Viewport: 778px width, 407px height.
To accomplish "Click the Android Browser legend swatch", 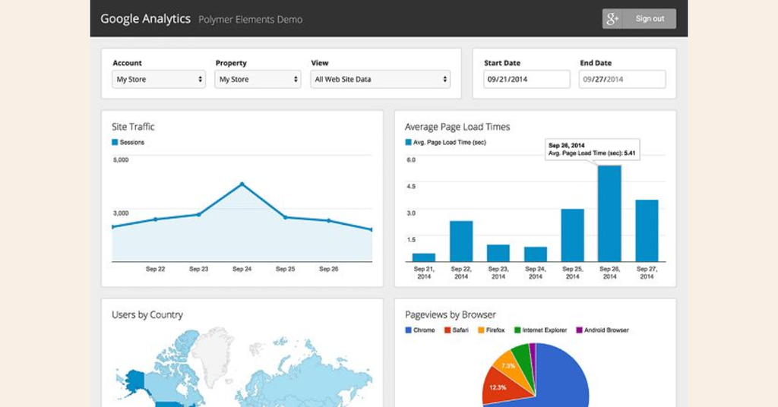I will point(579,330).
